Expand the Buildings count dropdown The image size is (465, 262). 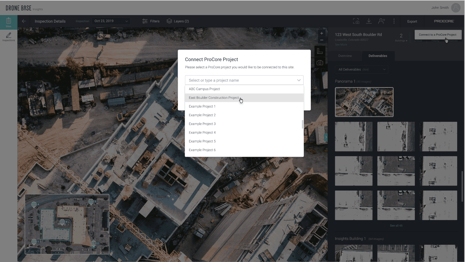(x=401, y=38)
